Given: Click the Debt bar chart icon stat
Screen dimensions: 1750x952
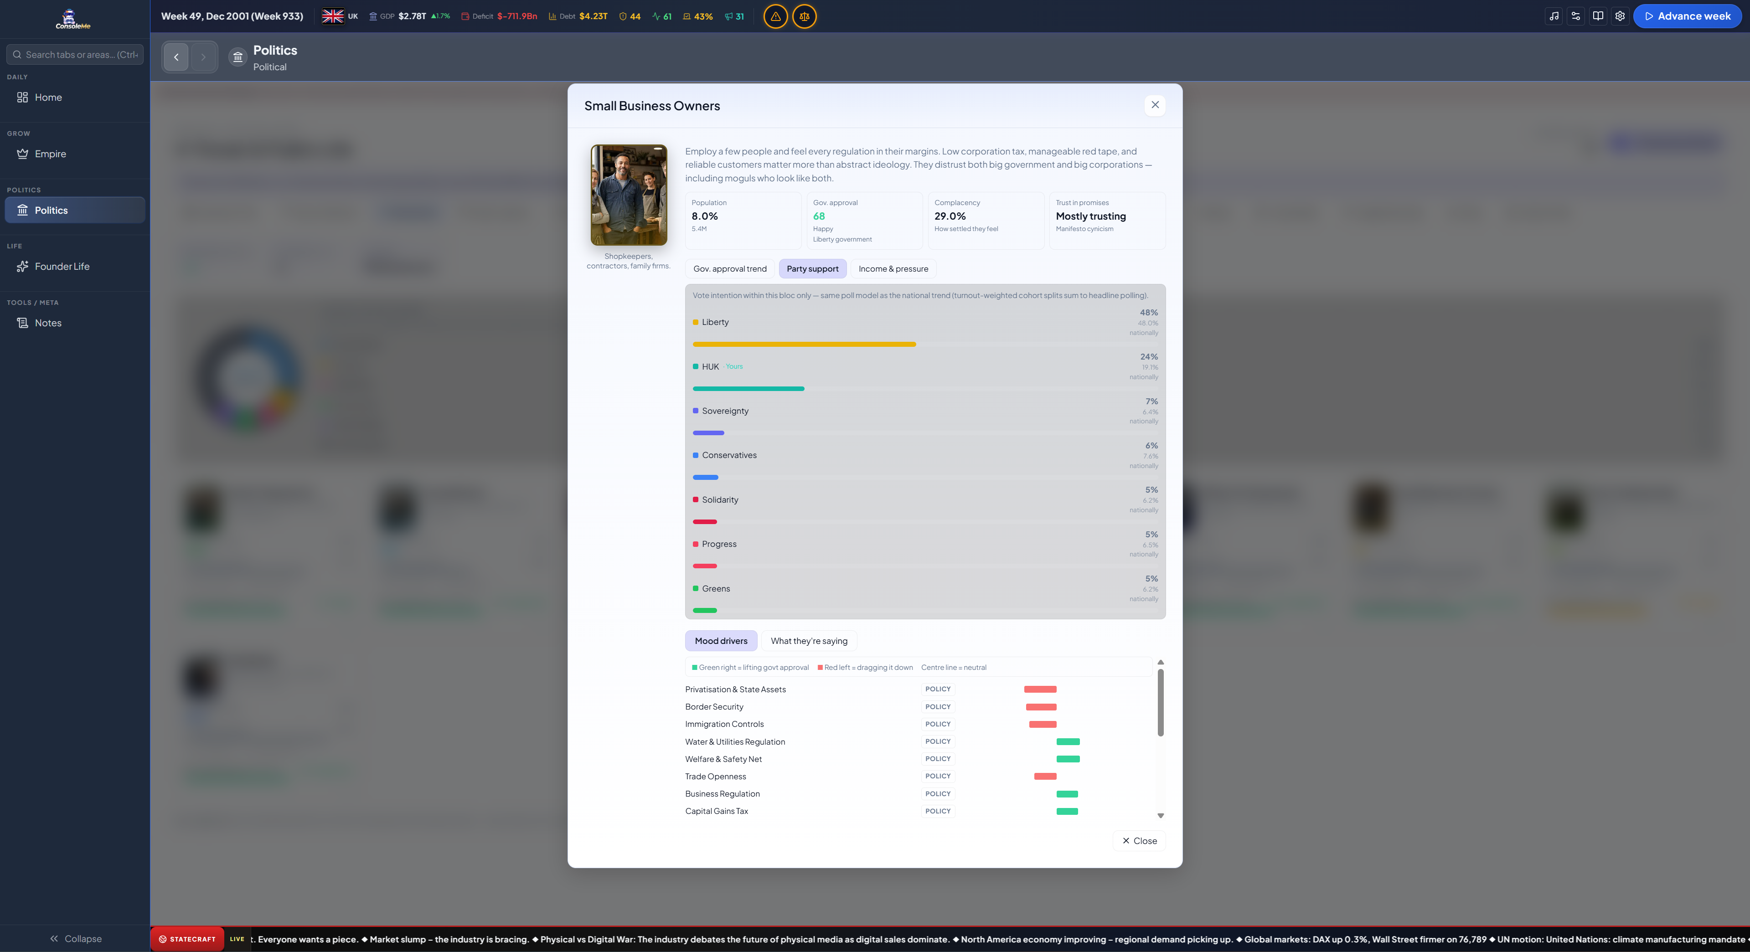Looking at the screenshot, I should point(552,16).
